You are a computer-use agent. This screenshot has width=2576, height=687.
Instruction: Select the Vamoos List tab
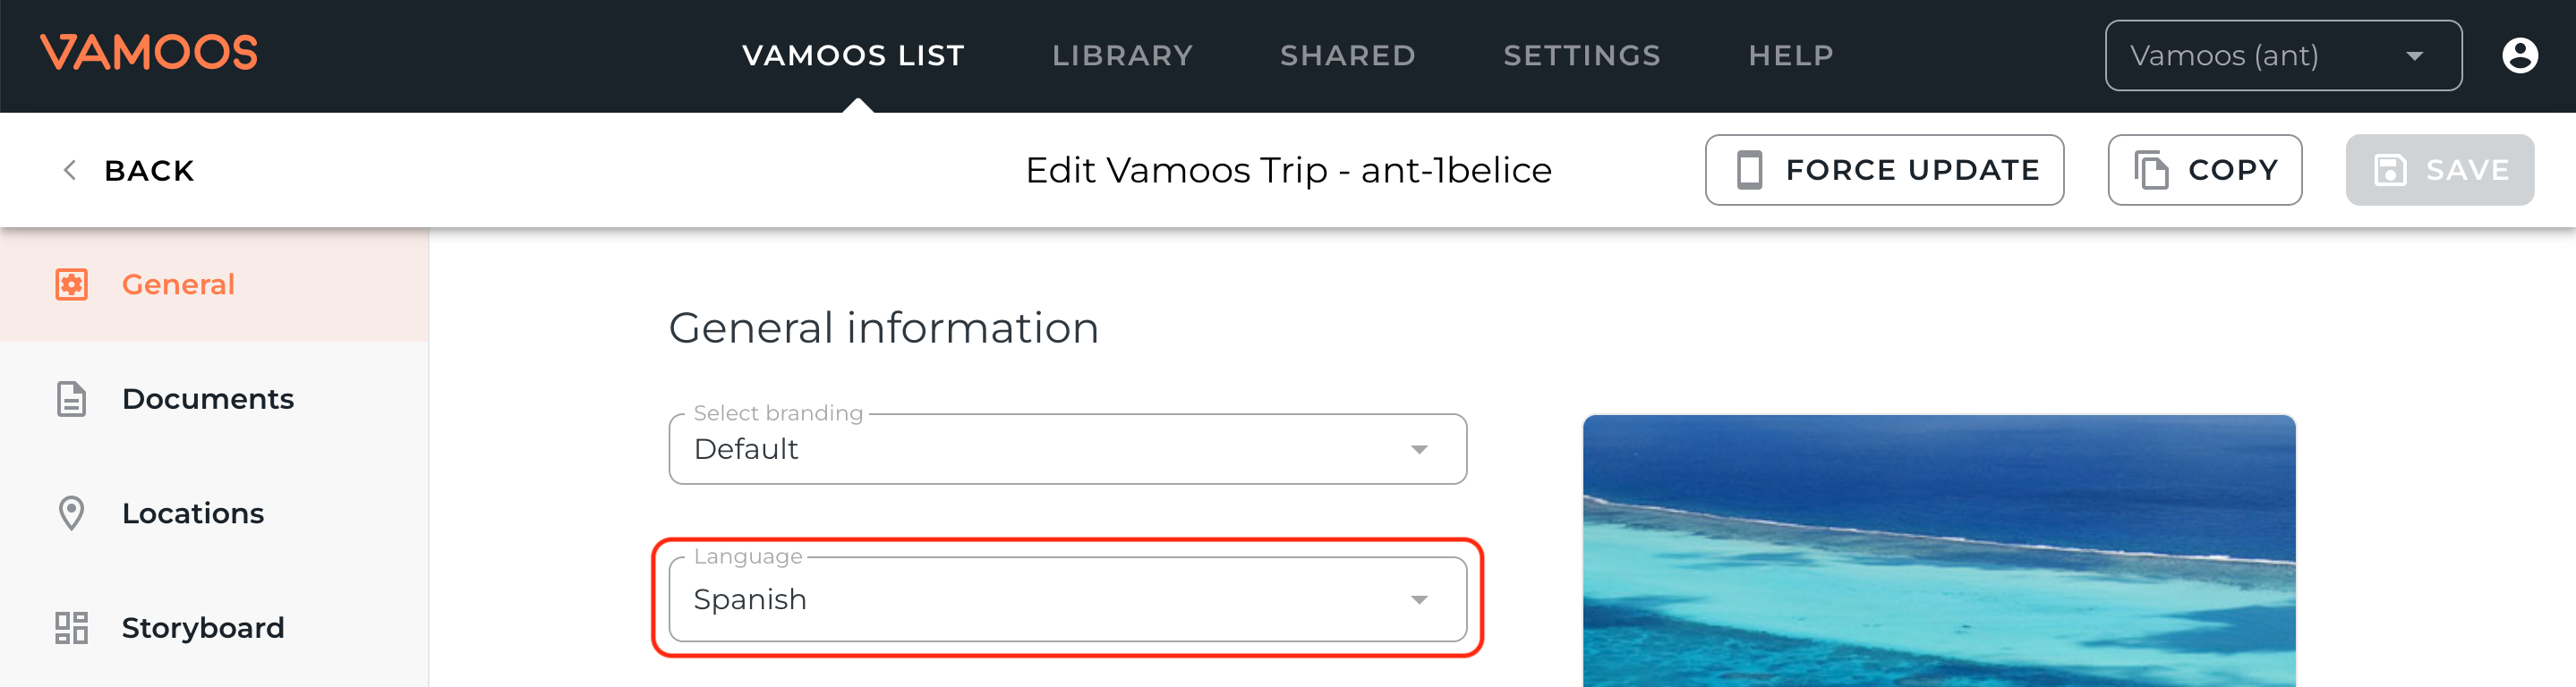point(853,56)
